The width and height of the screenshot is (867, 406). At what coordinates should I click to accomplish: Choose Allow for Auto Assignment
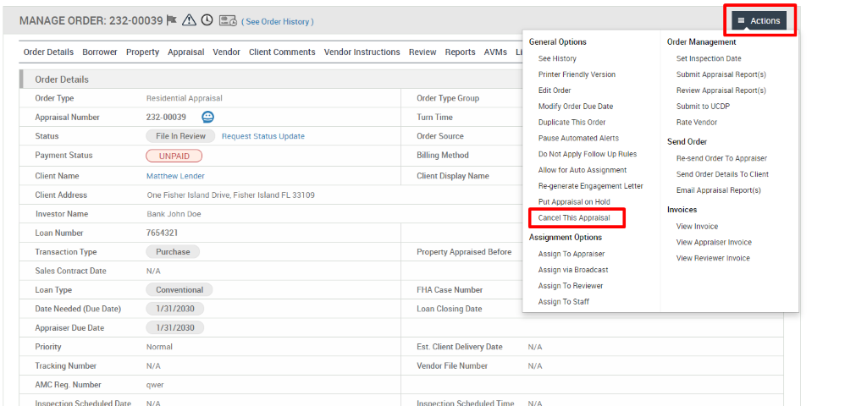coord(583,170)
